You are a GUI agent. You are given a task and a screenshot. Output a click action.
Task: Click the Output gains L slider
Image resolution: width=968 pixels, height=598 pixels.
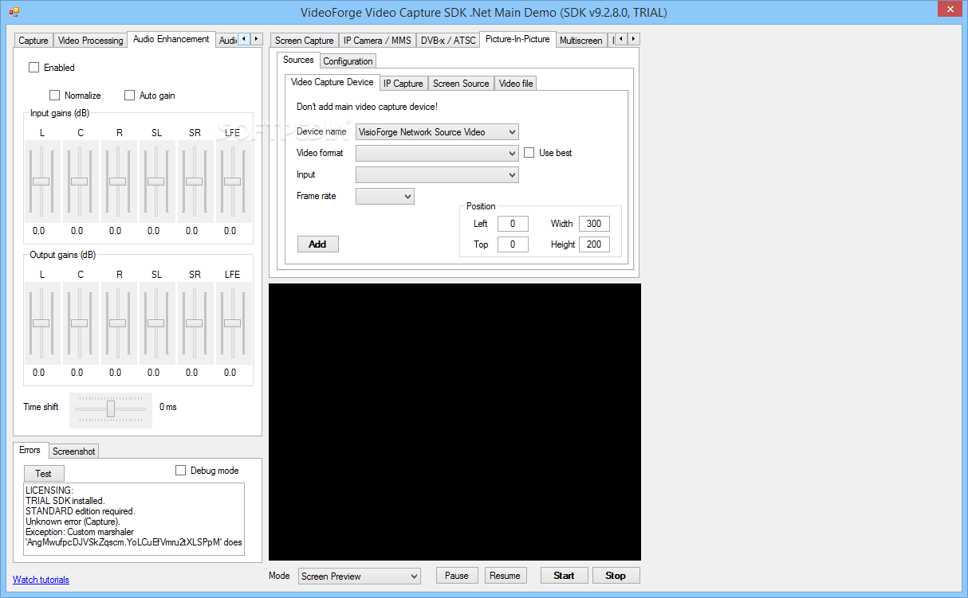point(41,323)
